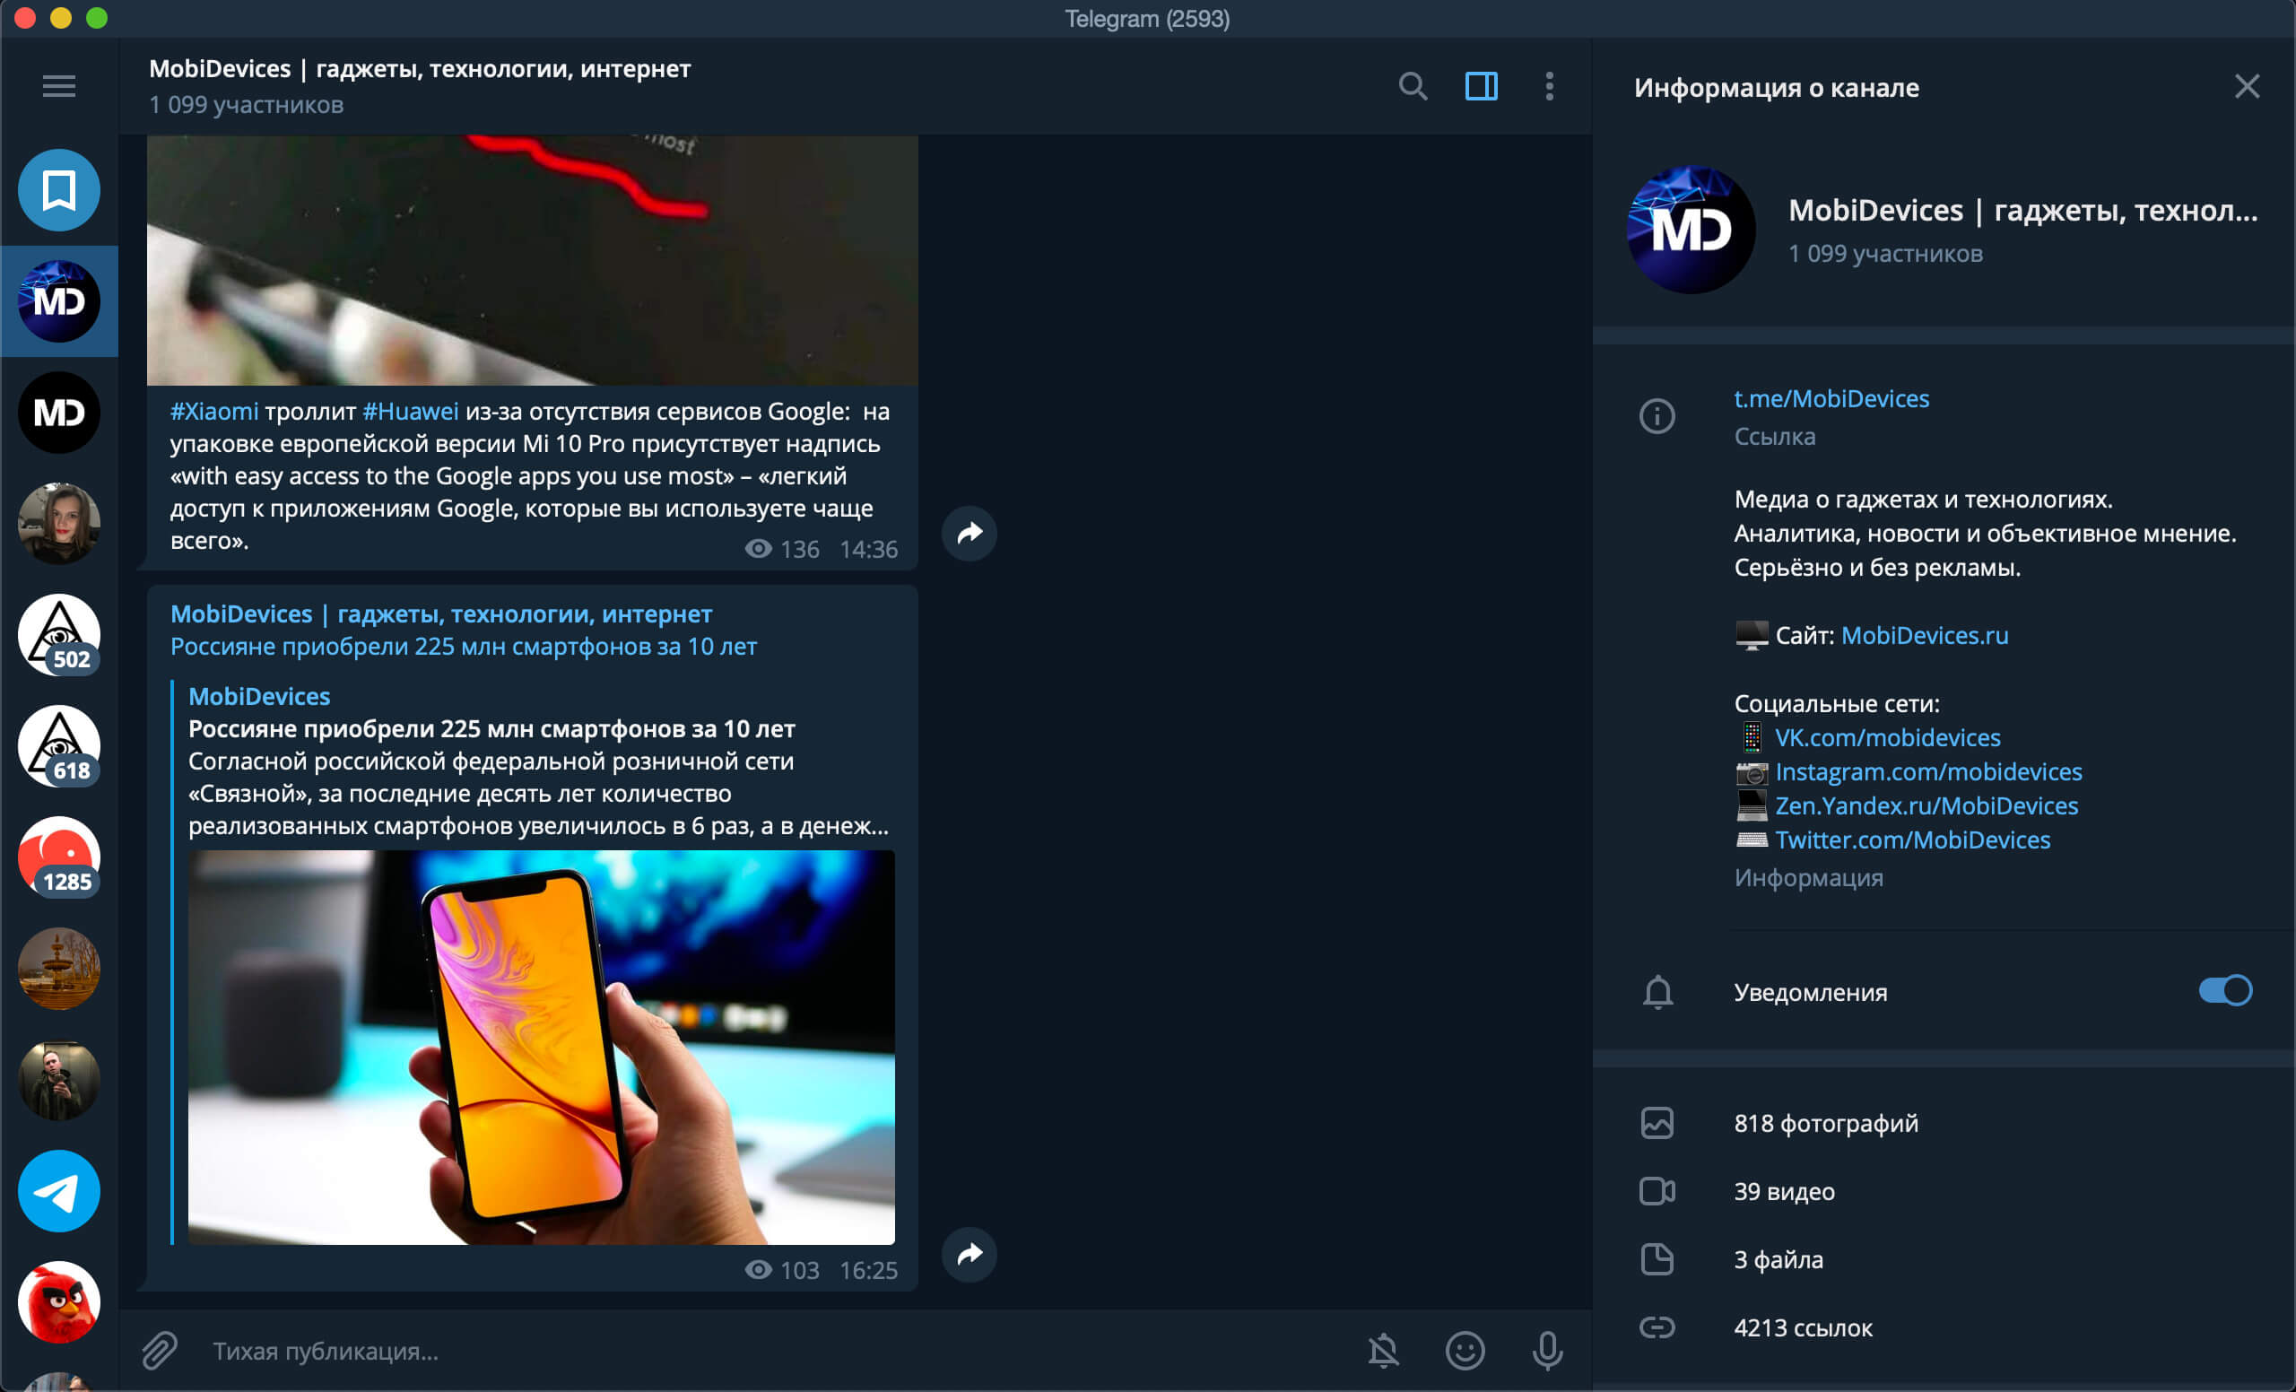The height and width of the screenshot is (1392, 2296).
Task: Record a voice message with microphone
Action: [1547, 1350]
